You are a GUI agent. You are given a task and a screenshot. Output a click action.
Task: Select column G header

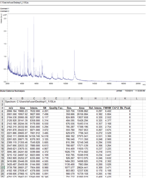[x=82, y=99]
